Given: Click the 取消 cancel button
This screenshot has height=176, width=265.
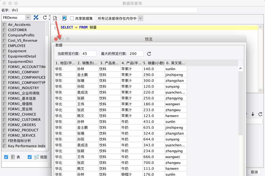Looking at the screenshot, I should [x=254, y=172].
